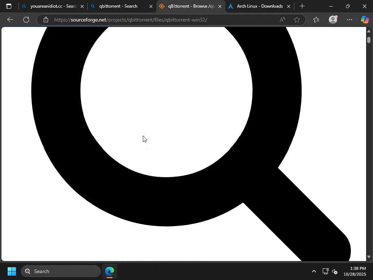Open the Windows Start menu
Image resolution: width=373 pixels, height=280 pixels.
click(x=12, y=271)
